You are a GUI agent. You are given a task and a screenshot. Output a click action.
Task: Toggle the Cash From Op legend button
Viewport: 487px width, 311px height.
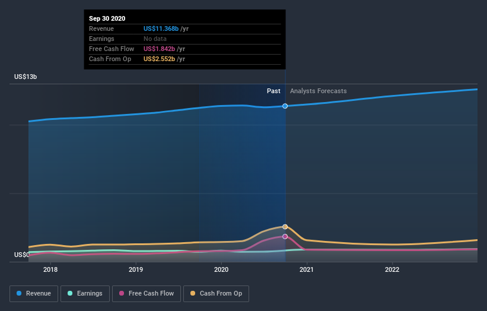coord(216,294)
